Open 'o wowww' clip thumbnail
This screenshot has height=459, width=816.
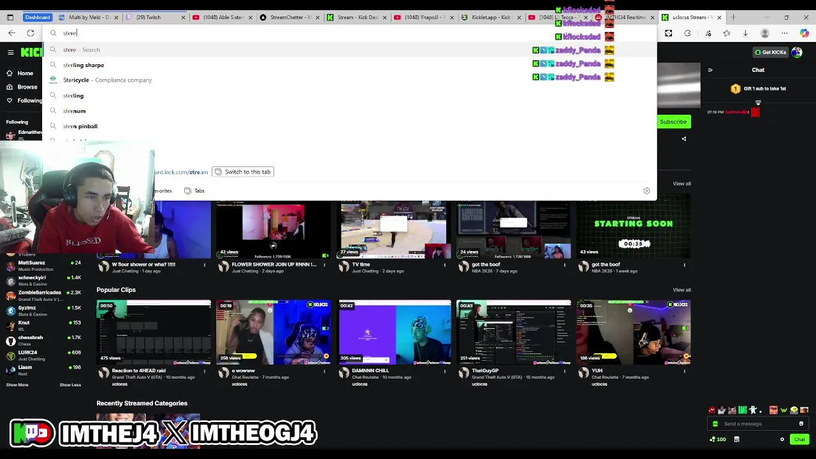273,332
